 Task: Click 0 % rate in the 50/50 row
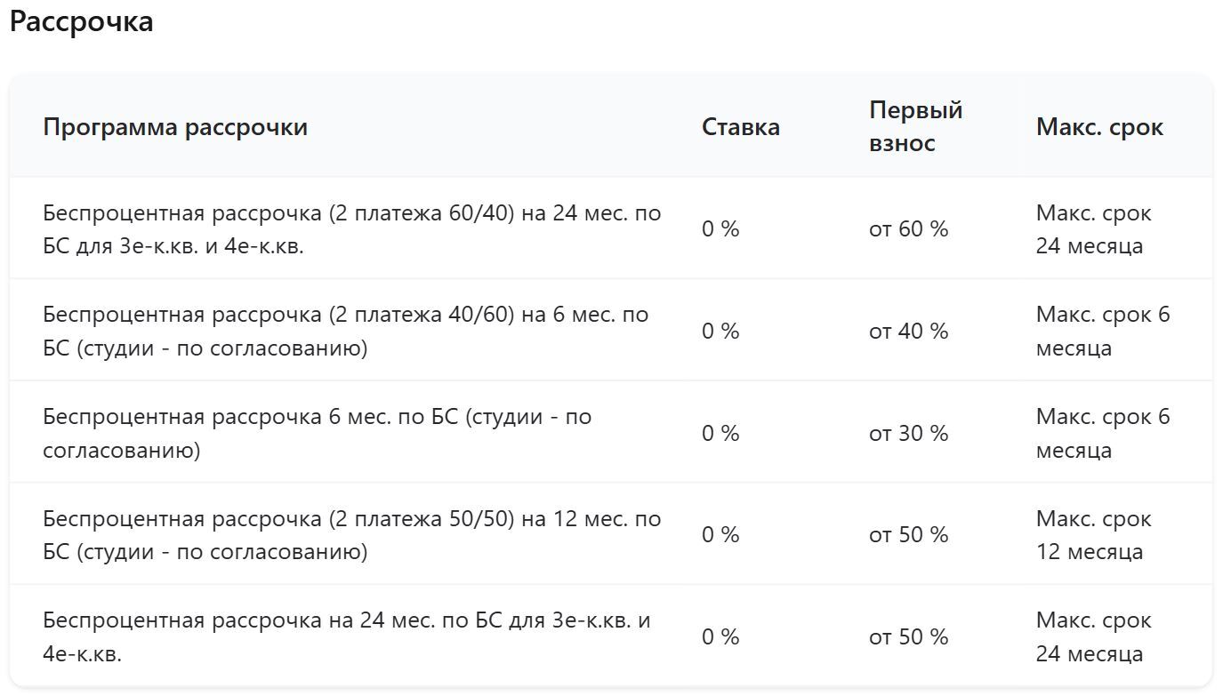(x=720, y=534)
